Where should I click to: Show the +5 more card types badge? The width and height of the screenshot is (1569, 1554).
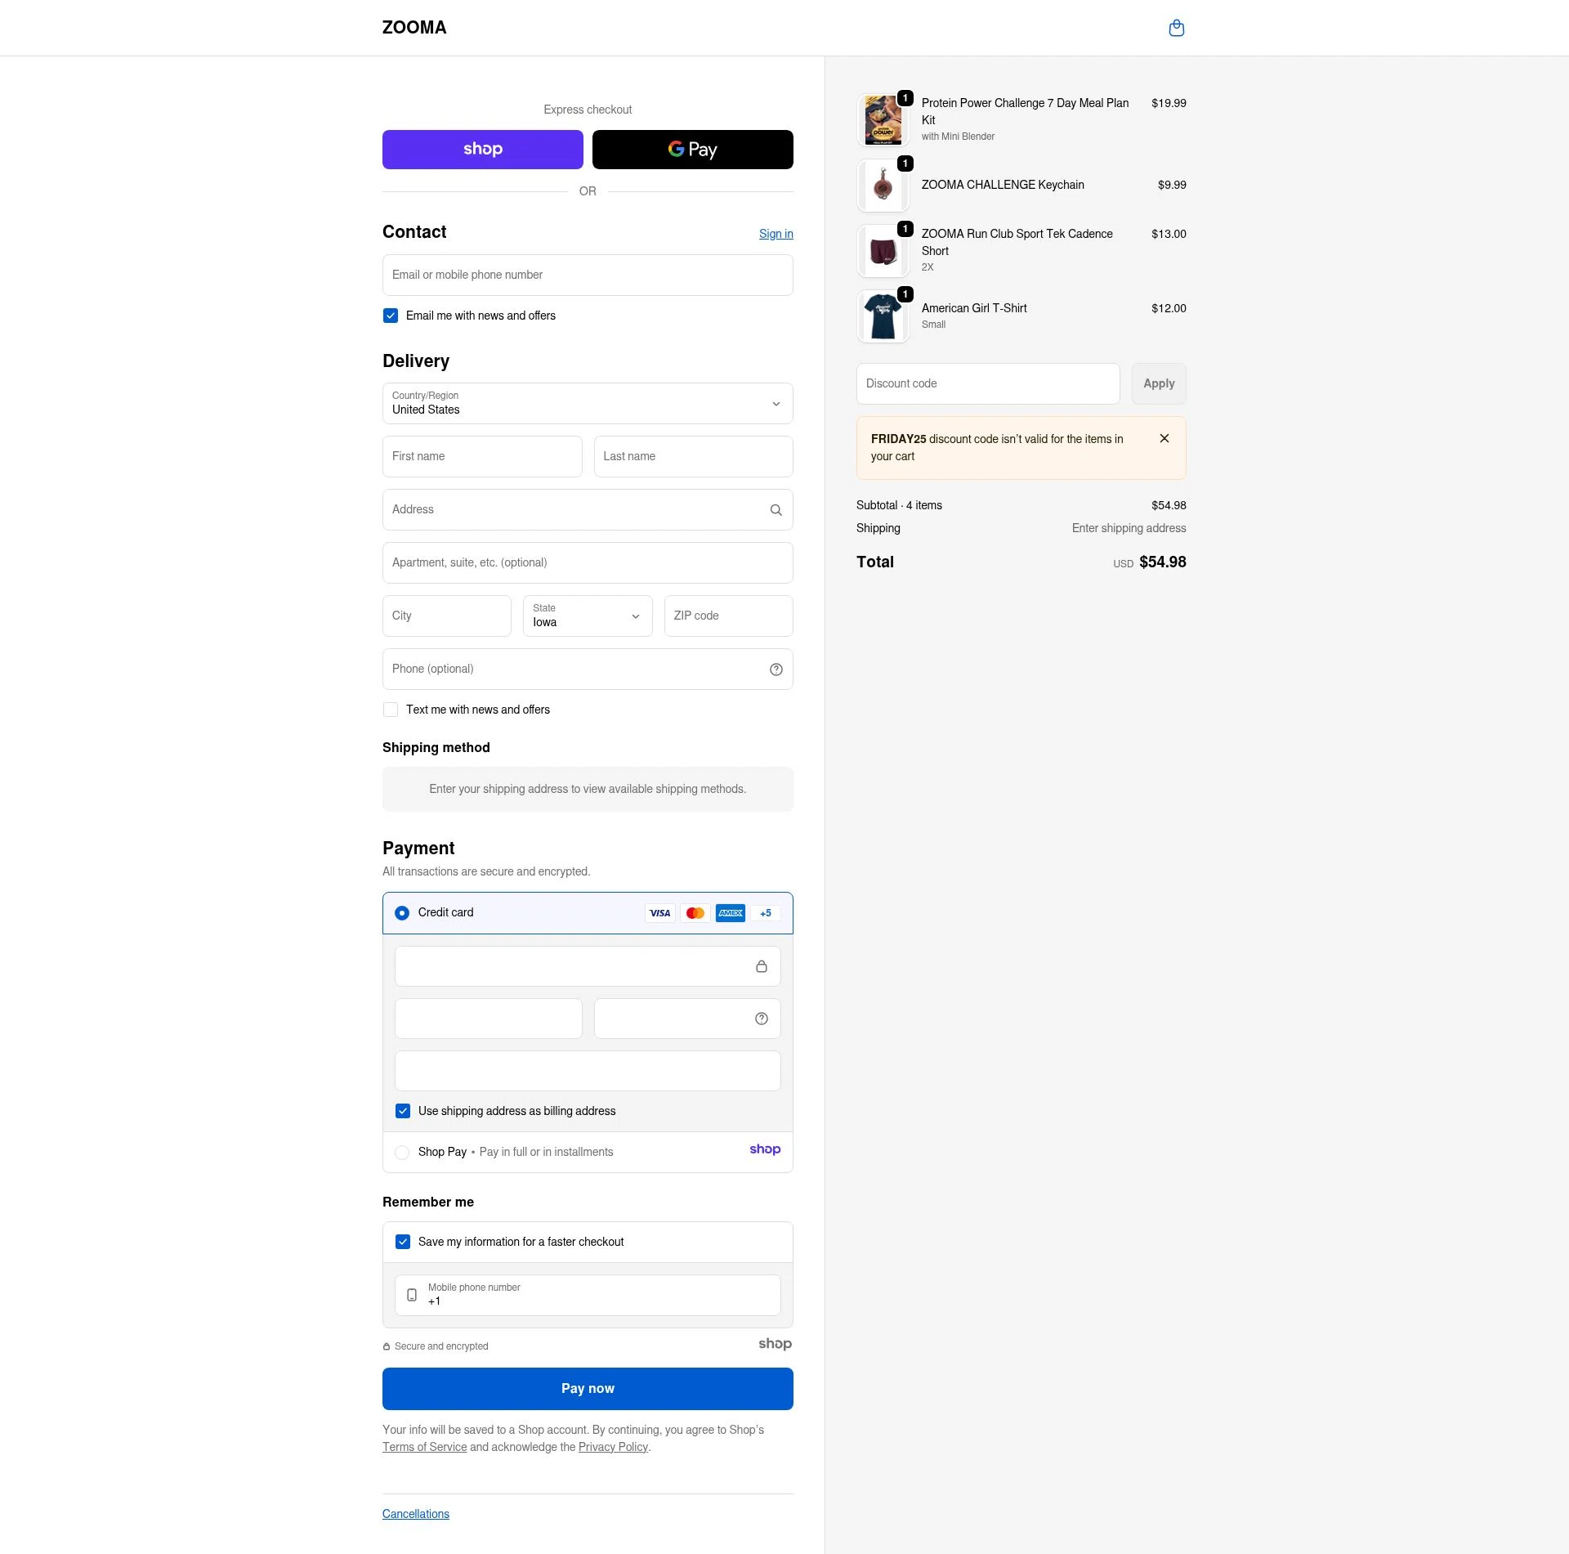[x=765, y=913]
